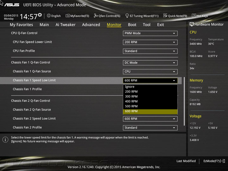
Task: Switch to the Main tab
Action: pos(44,25)
